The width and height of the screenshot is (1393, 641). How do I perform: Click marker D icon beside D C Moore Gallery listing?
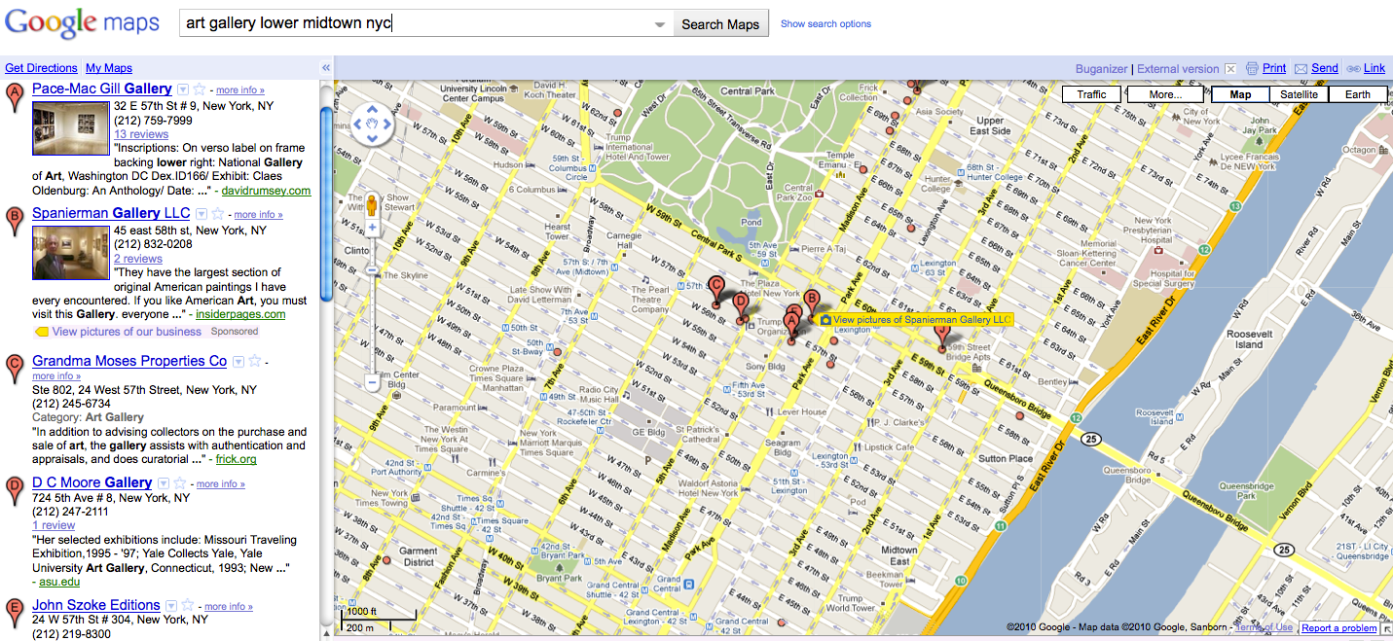point(14,491)
